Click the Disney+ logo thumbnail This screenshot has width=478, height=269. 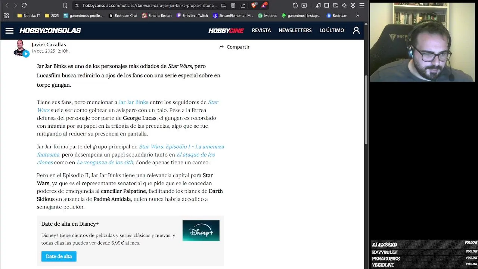click(x=201, y=231)
